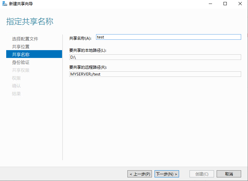Click the remote path field MYSERVER:/test
This screenshot has width=248, height=181.
(x=155, y=74)
